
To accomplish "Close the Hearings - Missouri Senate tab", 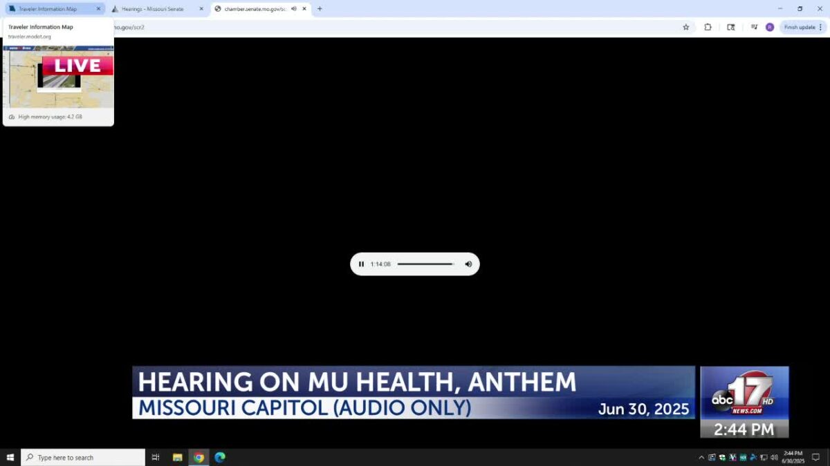I will click(201, 9).
